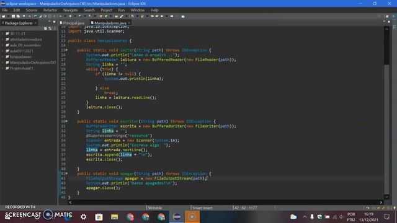Navigate Forward with the right arrow icon
397x223 pixels.
click(x=172, y=16)
